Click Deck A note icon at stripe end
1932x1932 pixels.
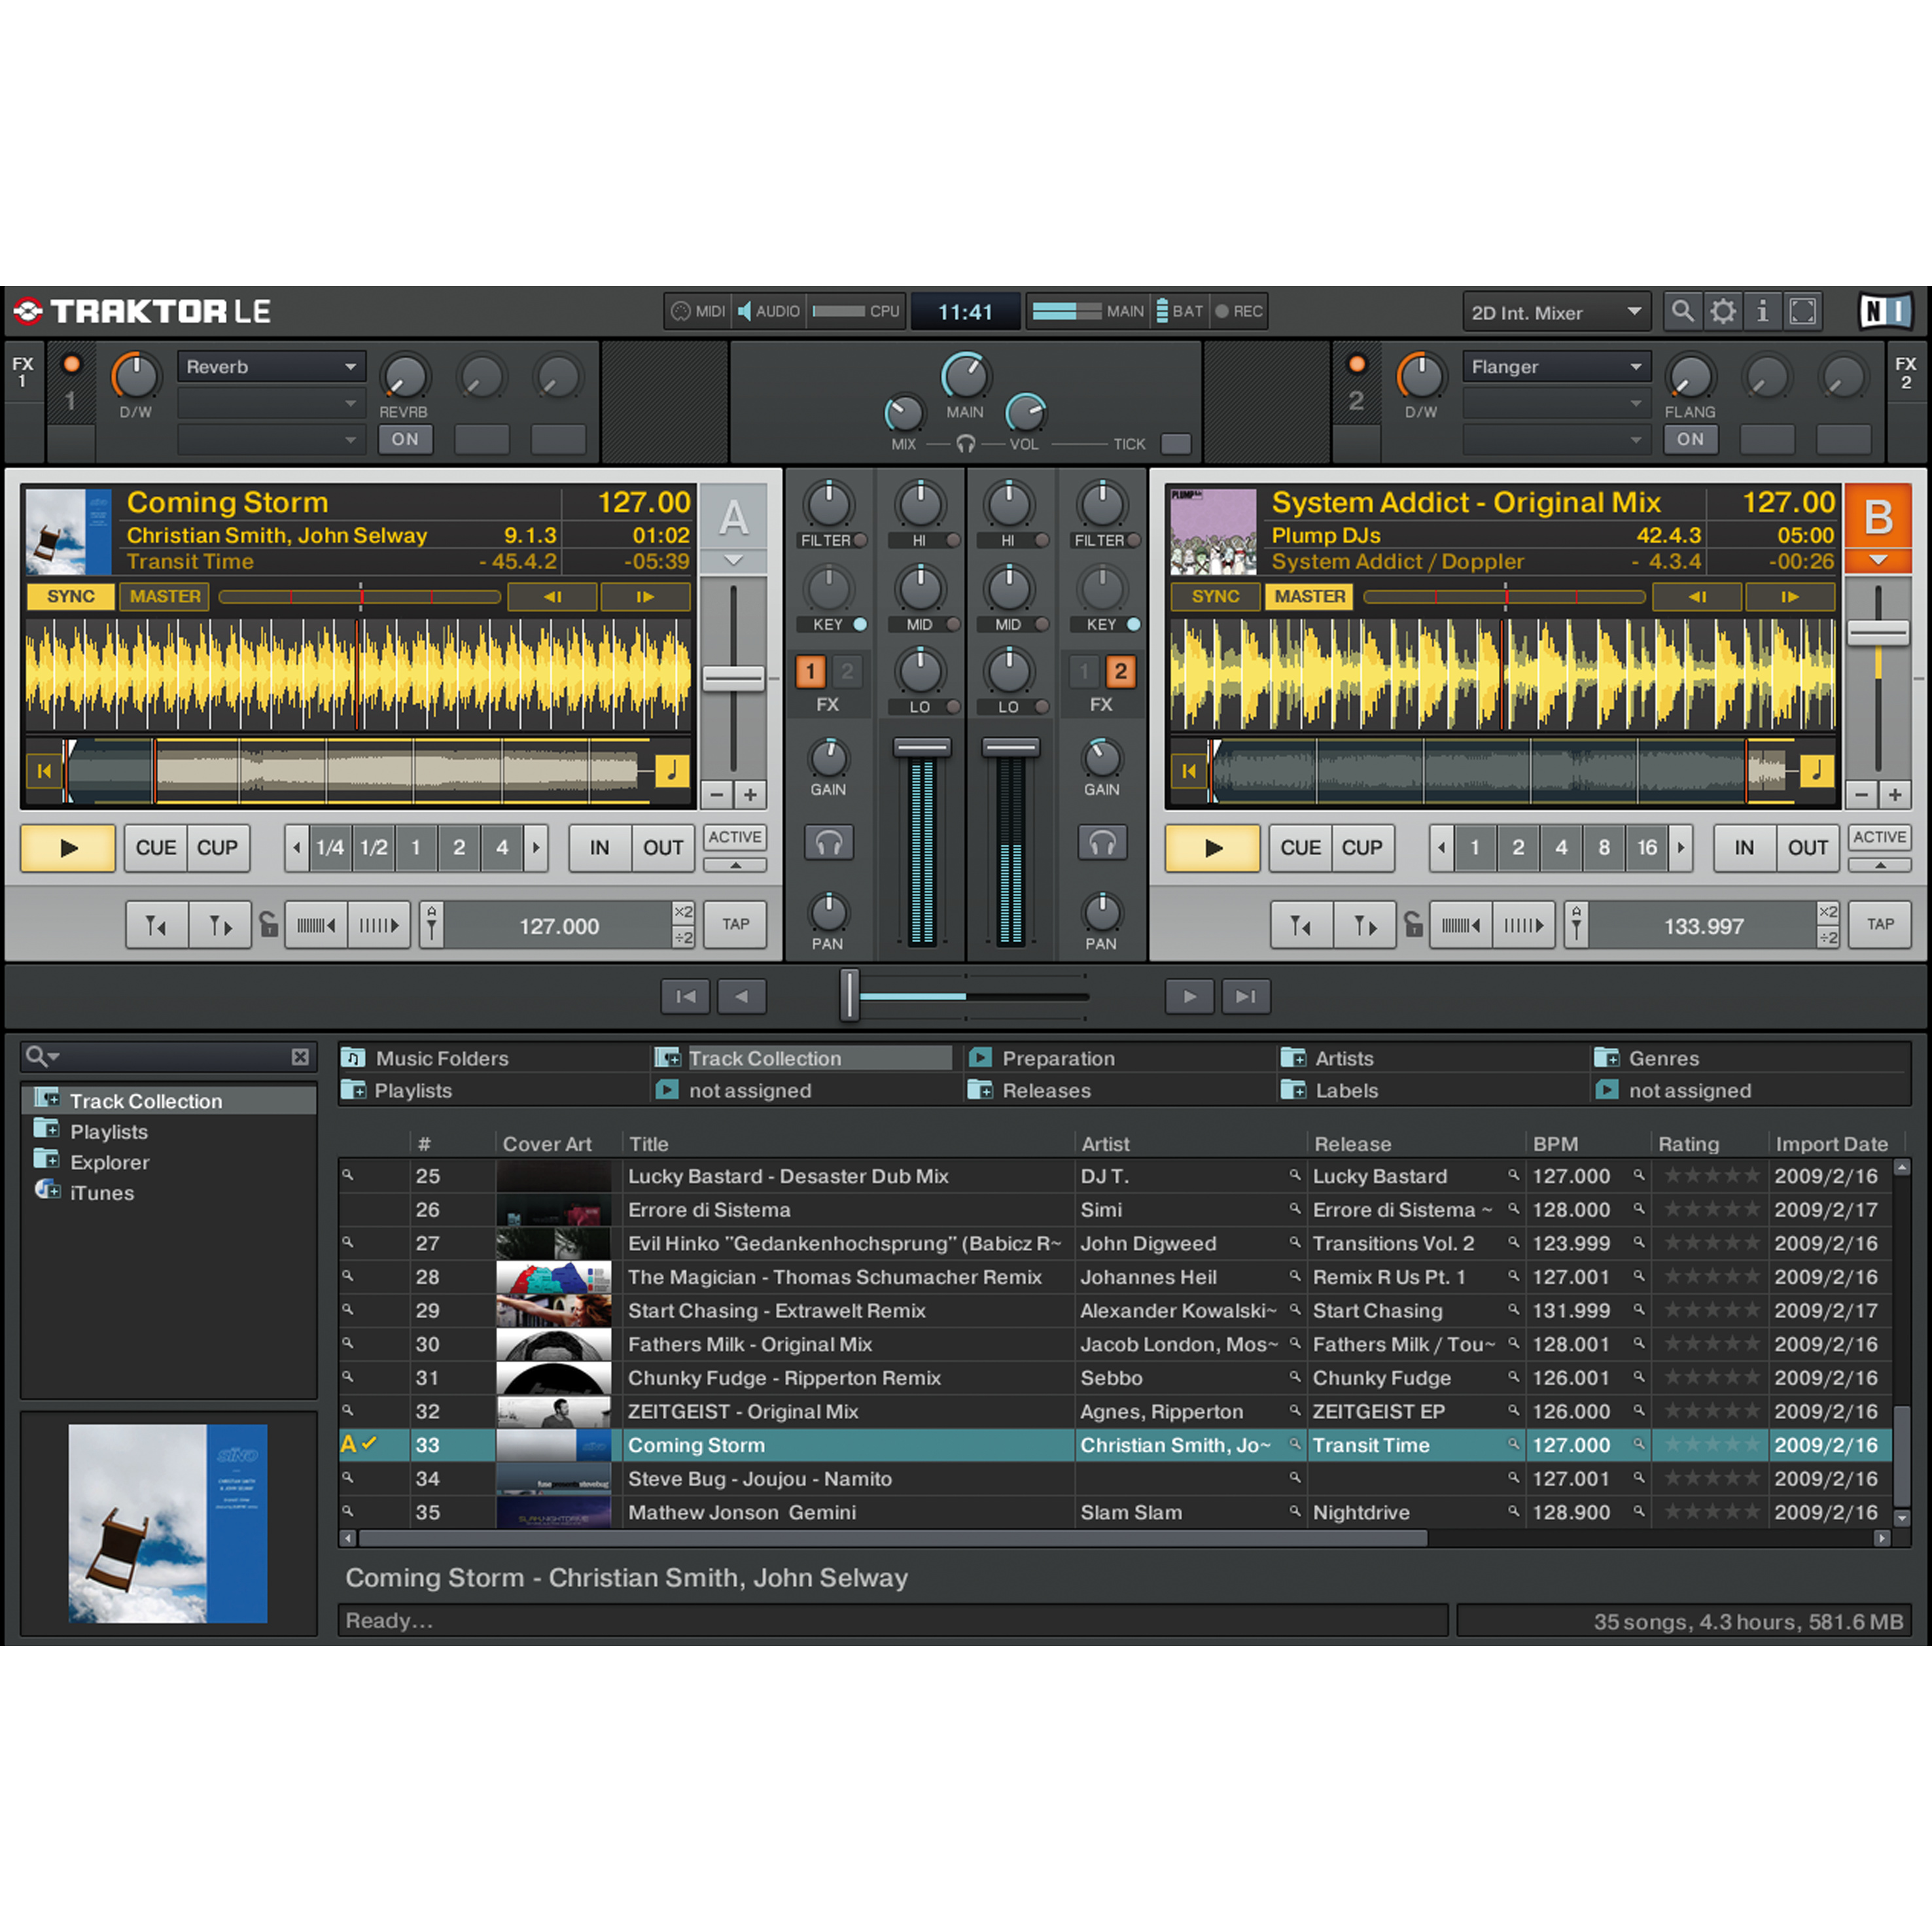pos(672,770)
